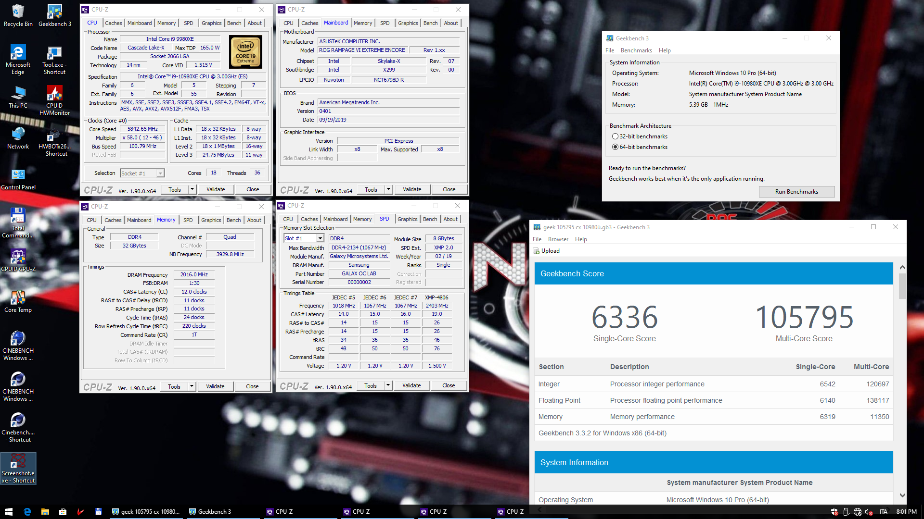Switch to Caches tab in top-left CPU-Z
924x519 pixels.
[114, 23]
